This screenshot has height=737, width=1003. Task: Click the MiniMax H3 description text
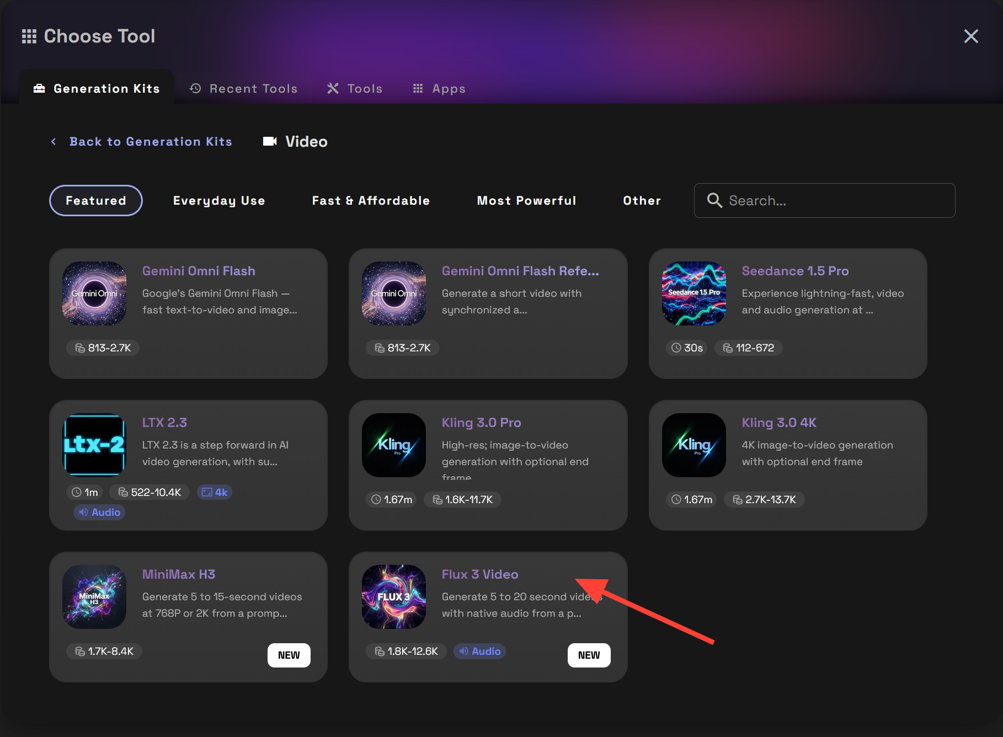222,605
